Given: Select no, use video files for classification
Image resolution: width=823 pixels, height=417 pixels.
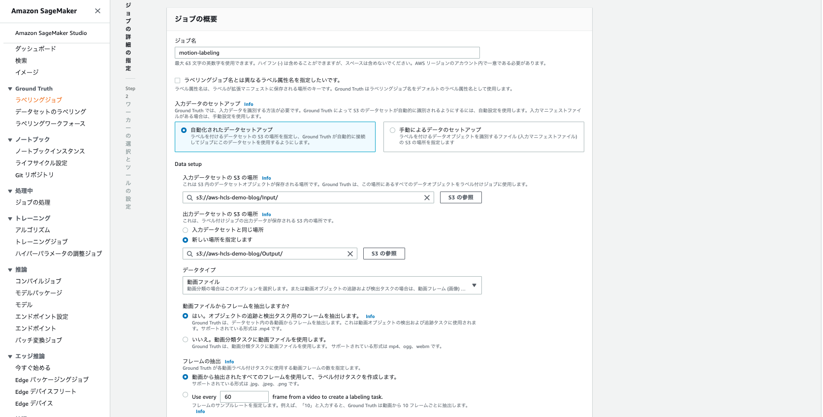Looking at the screenshot, I should [x=185, y=339].
